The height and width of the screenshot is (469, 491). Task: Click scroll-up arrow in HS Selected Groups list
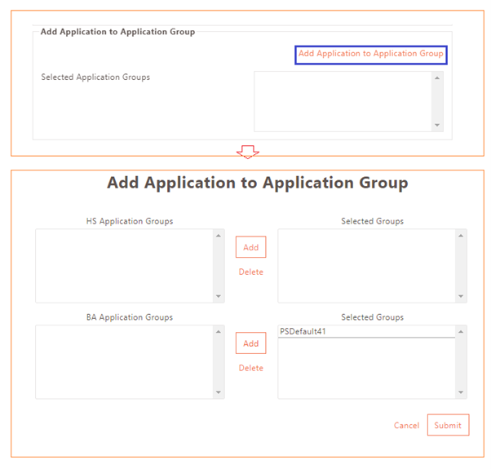coord(461,236)
